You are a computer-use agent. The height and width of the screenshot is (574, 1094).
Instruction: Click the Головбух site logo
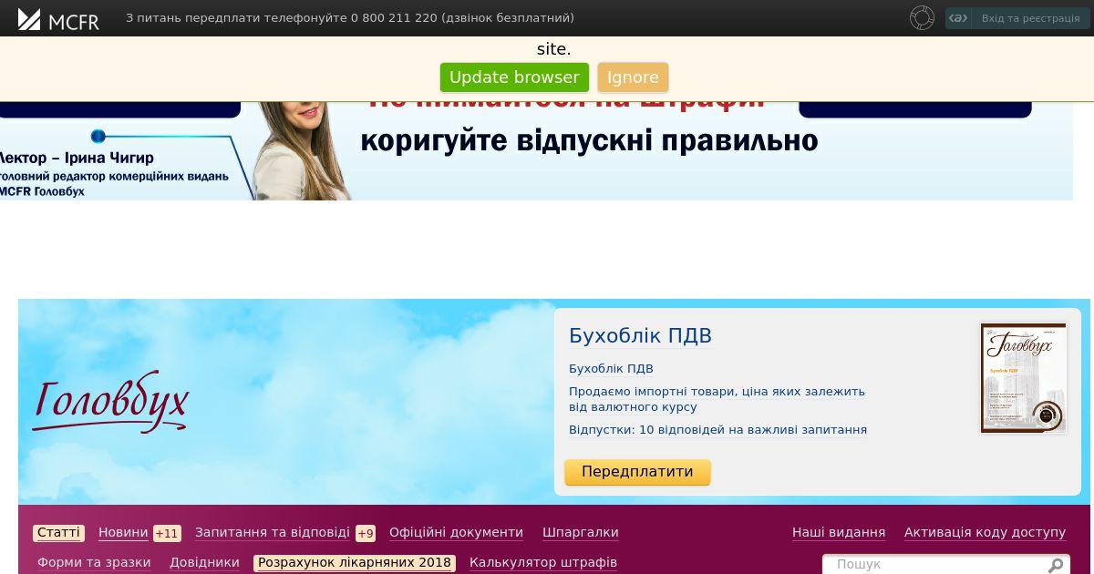[x=110, y=402]
